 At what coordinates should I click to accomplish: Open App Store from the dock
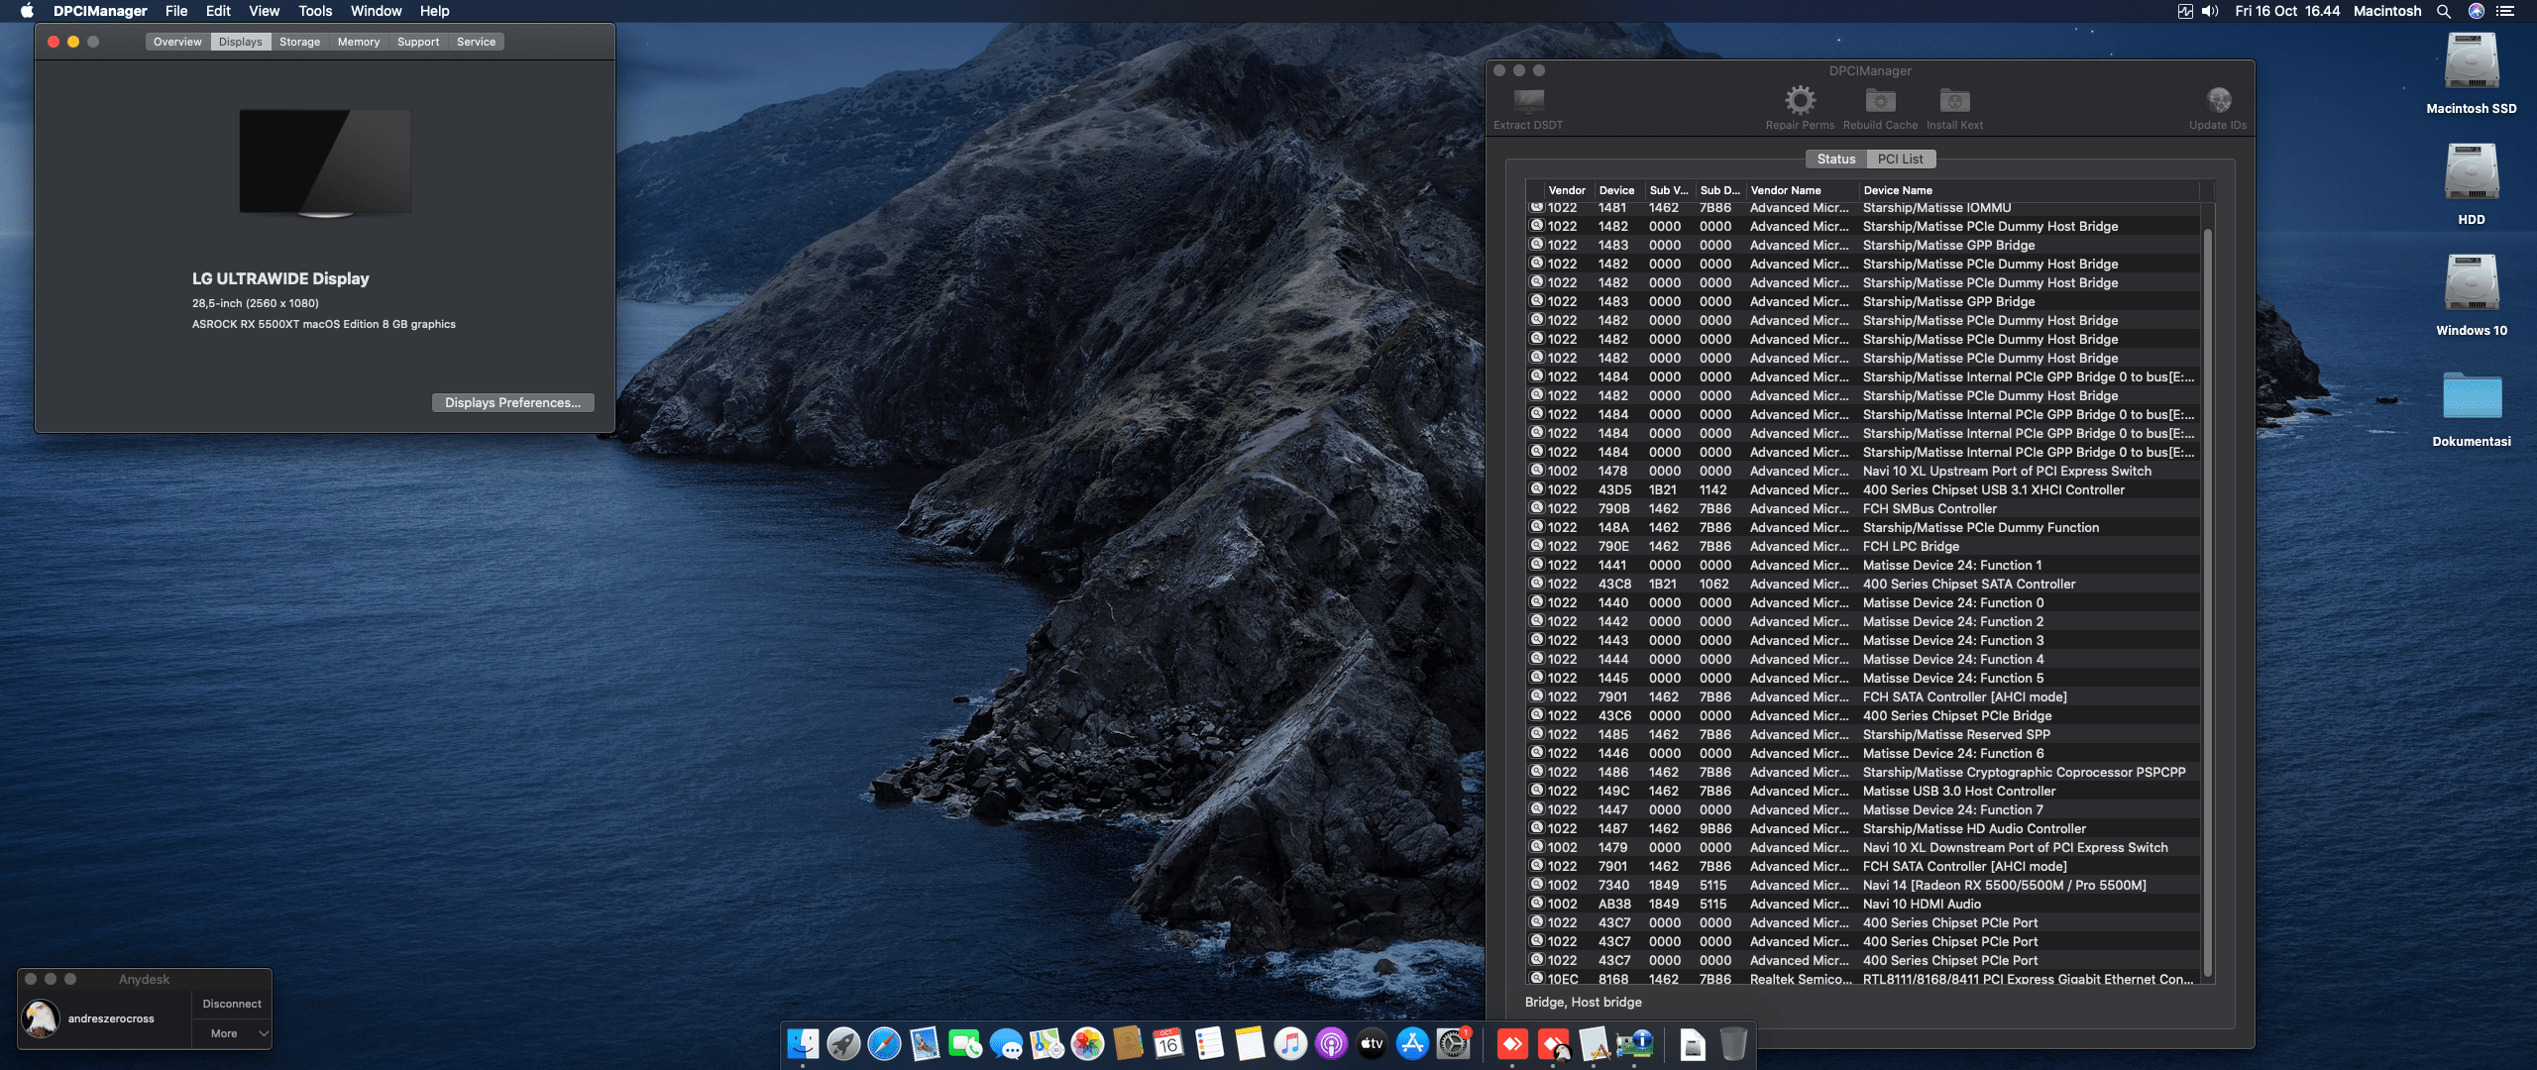coord(1412,1043)
